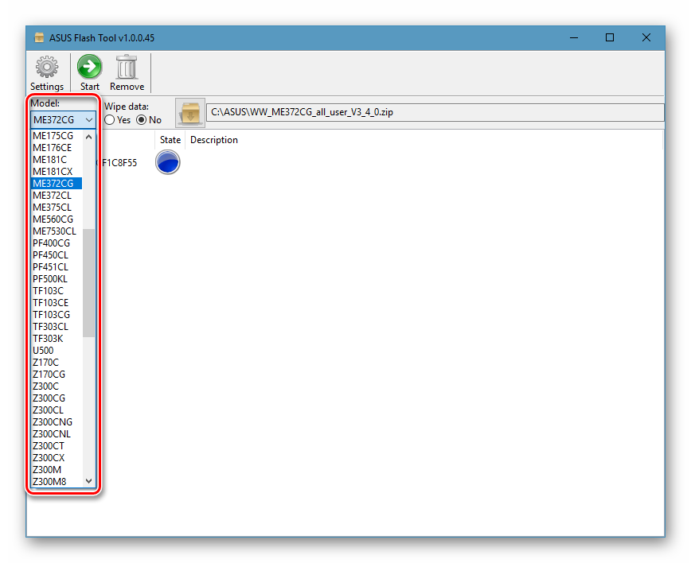Click the blue device state indicator
The image size is (691, 563).
point(167,162)
